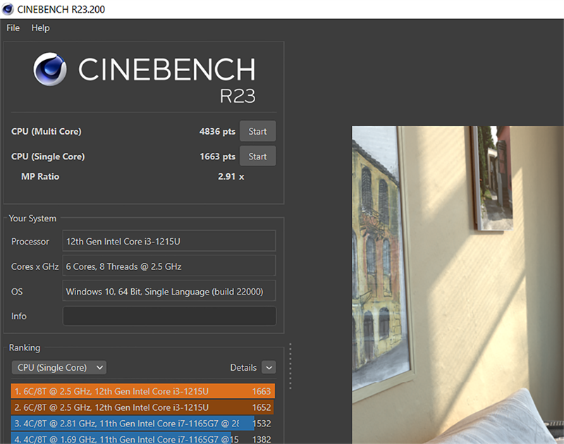Screen dimensions: 564x444
Task: Click the Cinebench R23 sphere logo
Action: pos(50,69)
